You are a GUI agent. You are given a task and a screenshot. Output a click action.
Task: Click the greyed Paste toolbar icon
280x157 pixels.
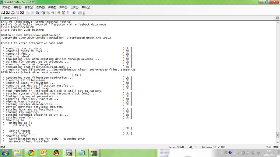tap(33, 13)
